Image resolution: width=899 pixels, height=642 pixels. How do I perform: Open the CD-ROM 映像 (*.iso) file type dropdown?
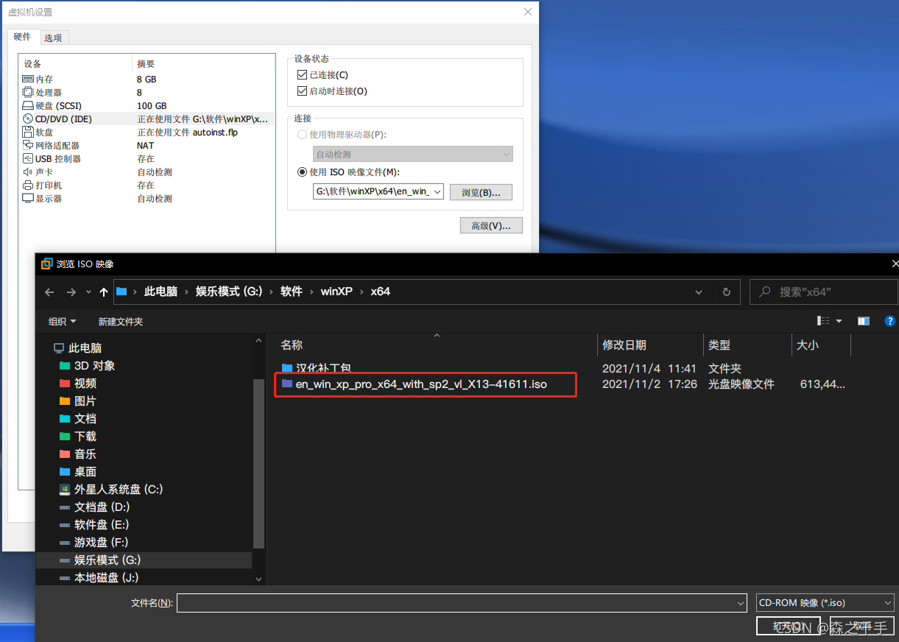click(x=825, y=603)
